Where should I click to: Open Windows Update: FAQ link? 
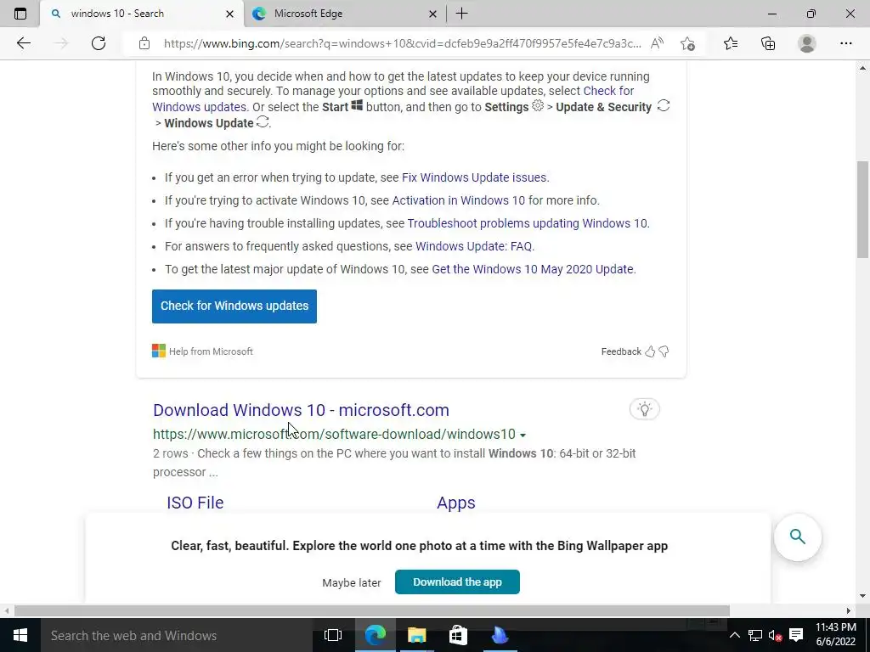[474, 246]
